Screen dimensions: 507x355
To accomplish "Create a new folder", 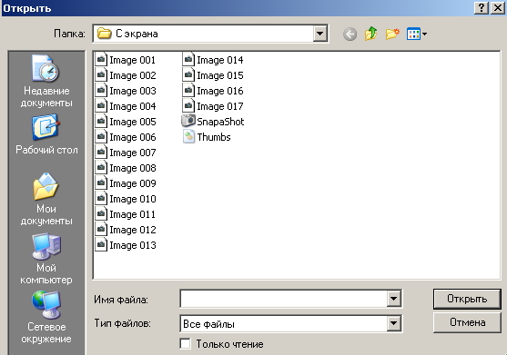I will (x=392, y=34).
